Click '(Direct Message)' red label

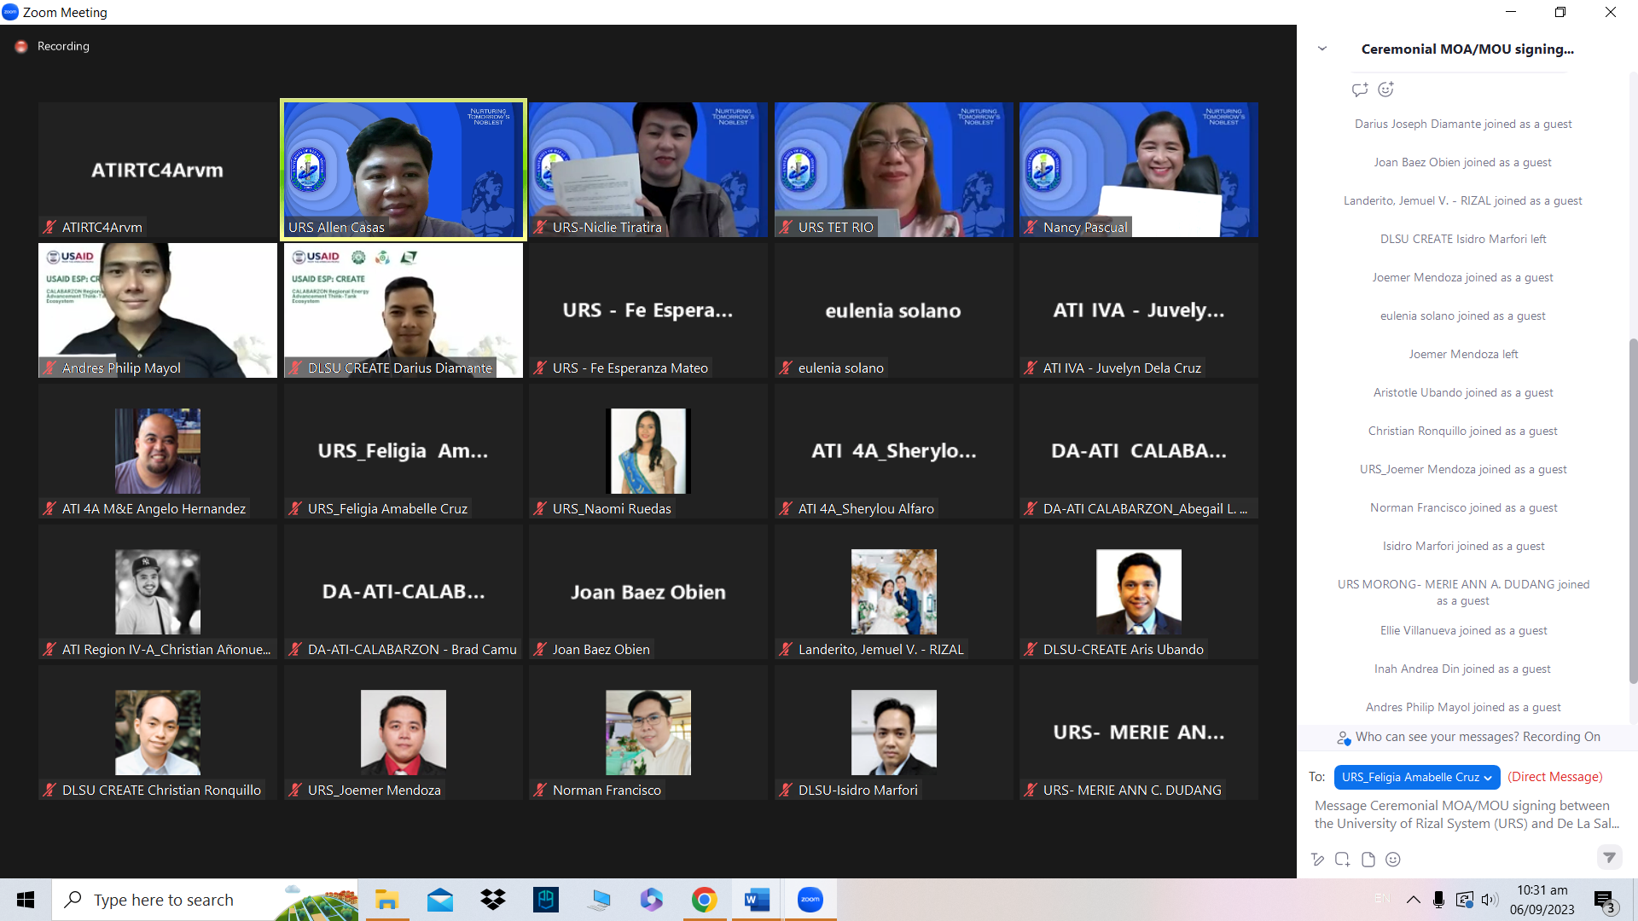pyautogui.click(x=1555, y=777)
